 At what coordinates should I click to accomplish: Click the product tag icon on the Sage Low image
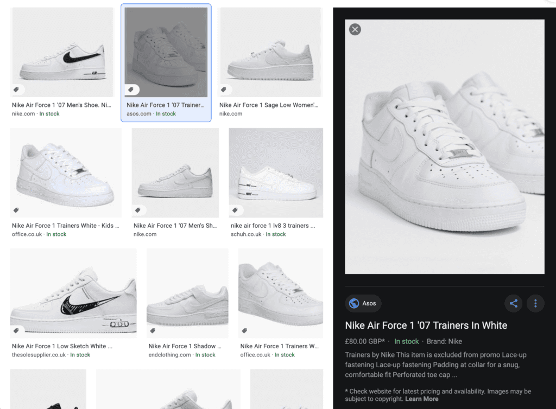tap(224, 90)
